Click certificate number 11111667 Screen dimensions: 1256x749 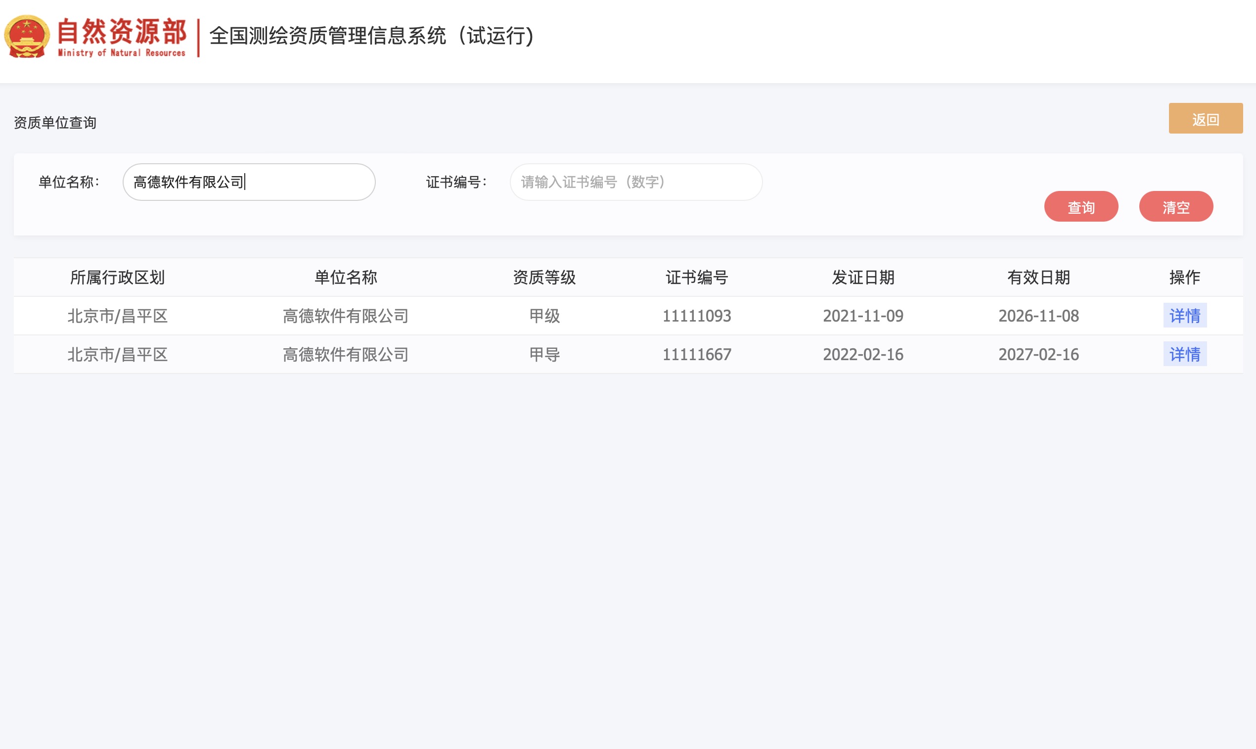click(697, 355)
